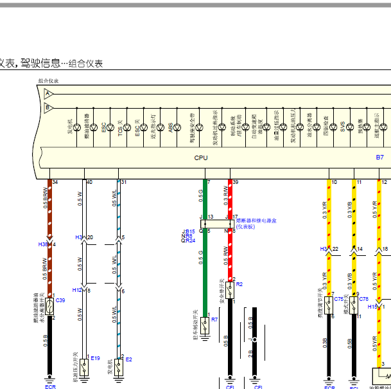
Task: Click pin number 39 on the red wire
Action: (236, 182)
